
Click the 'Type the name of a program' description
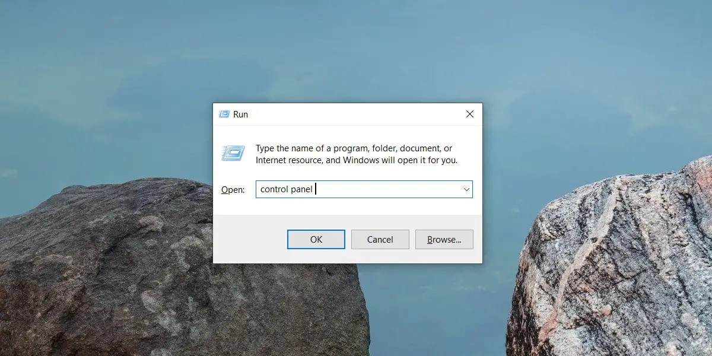click(x=357, y=154)
